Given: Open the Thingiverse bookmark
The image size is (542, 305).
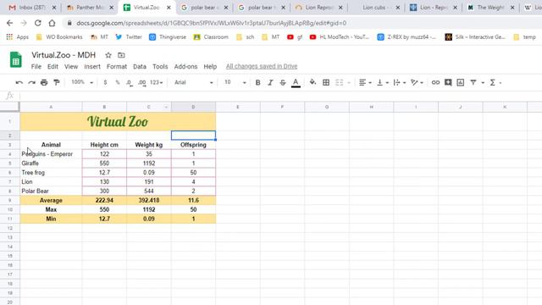Looking at the screenshot, I should point(168,37).
